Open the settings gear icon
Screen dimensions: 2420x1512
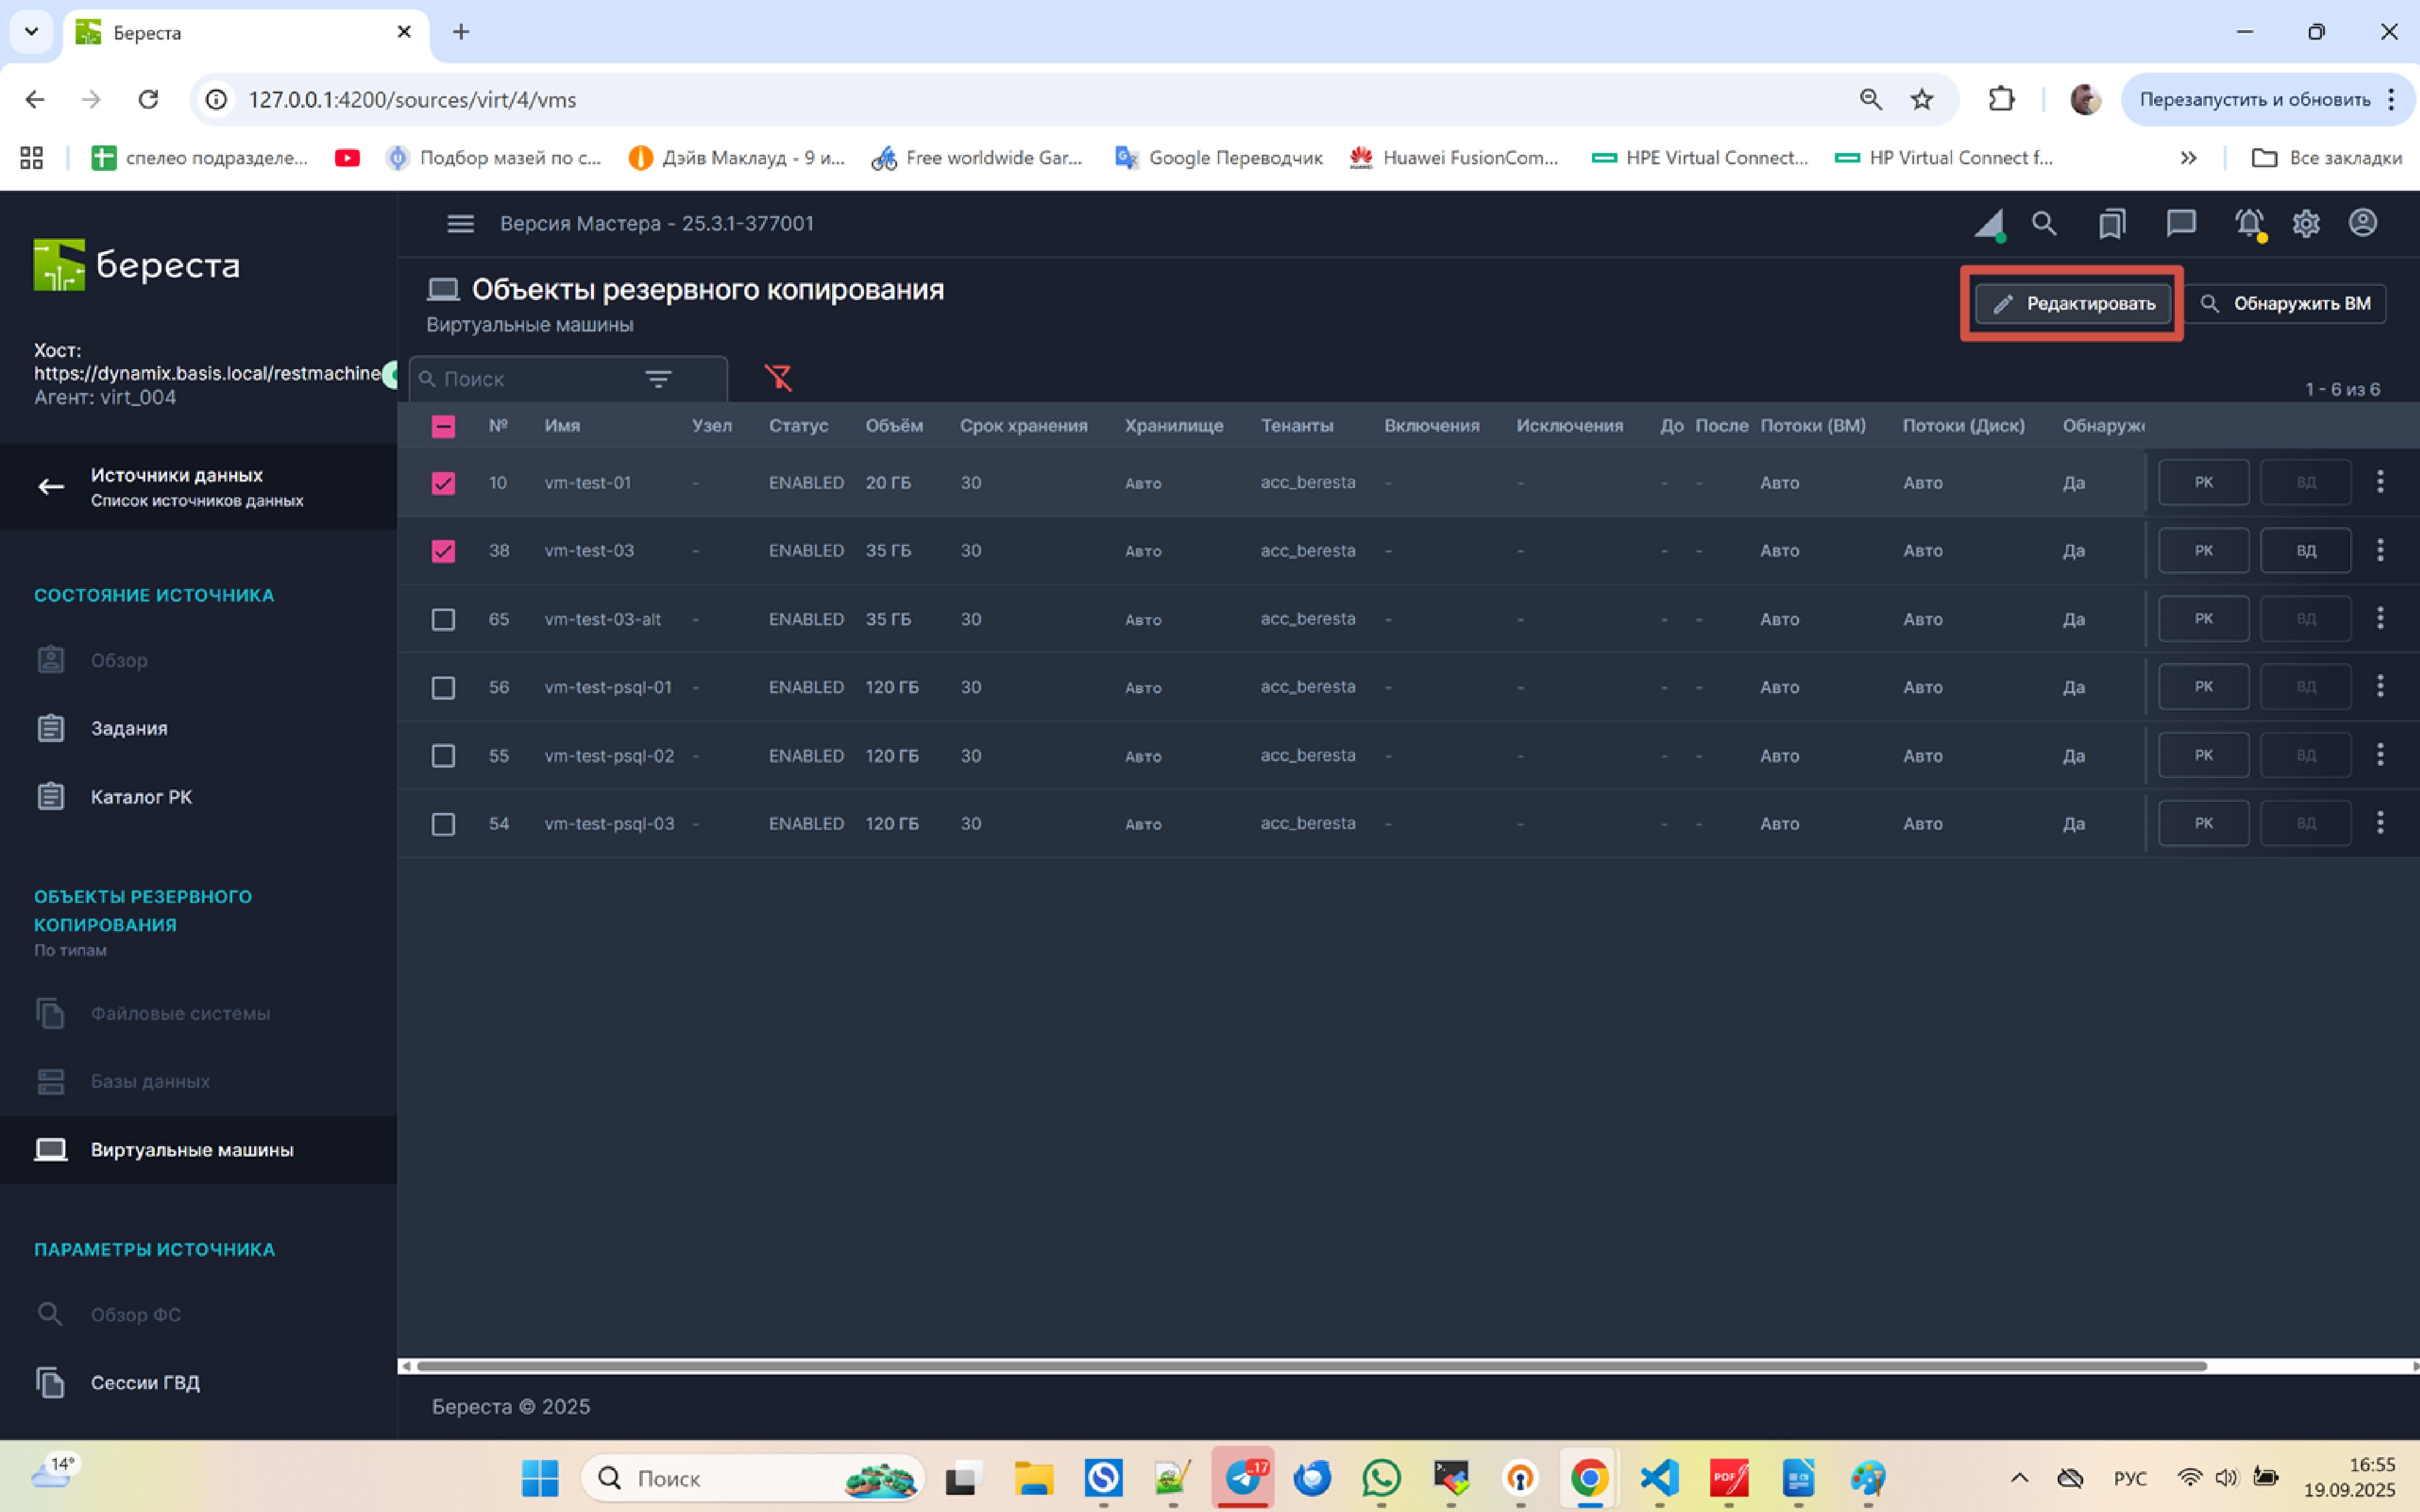2306,223
